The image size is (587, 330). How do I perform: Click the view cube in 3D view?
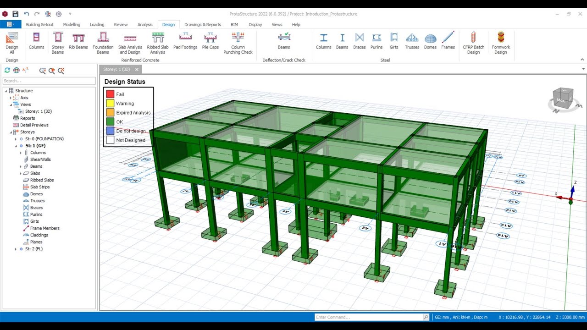[563, 98]
